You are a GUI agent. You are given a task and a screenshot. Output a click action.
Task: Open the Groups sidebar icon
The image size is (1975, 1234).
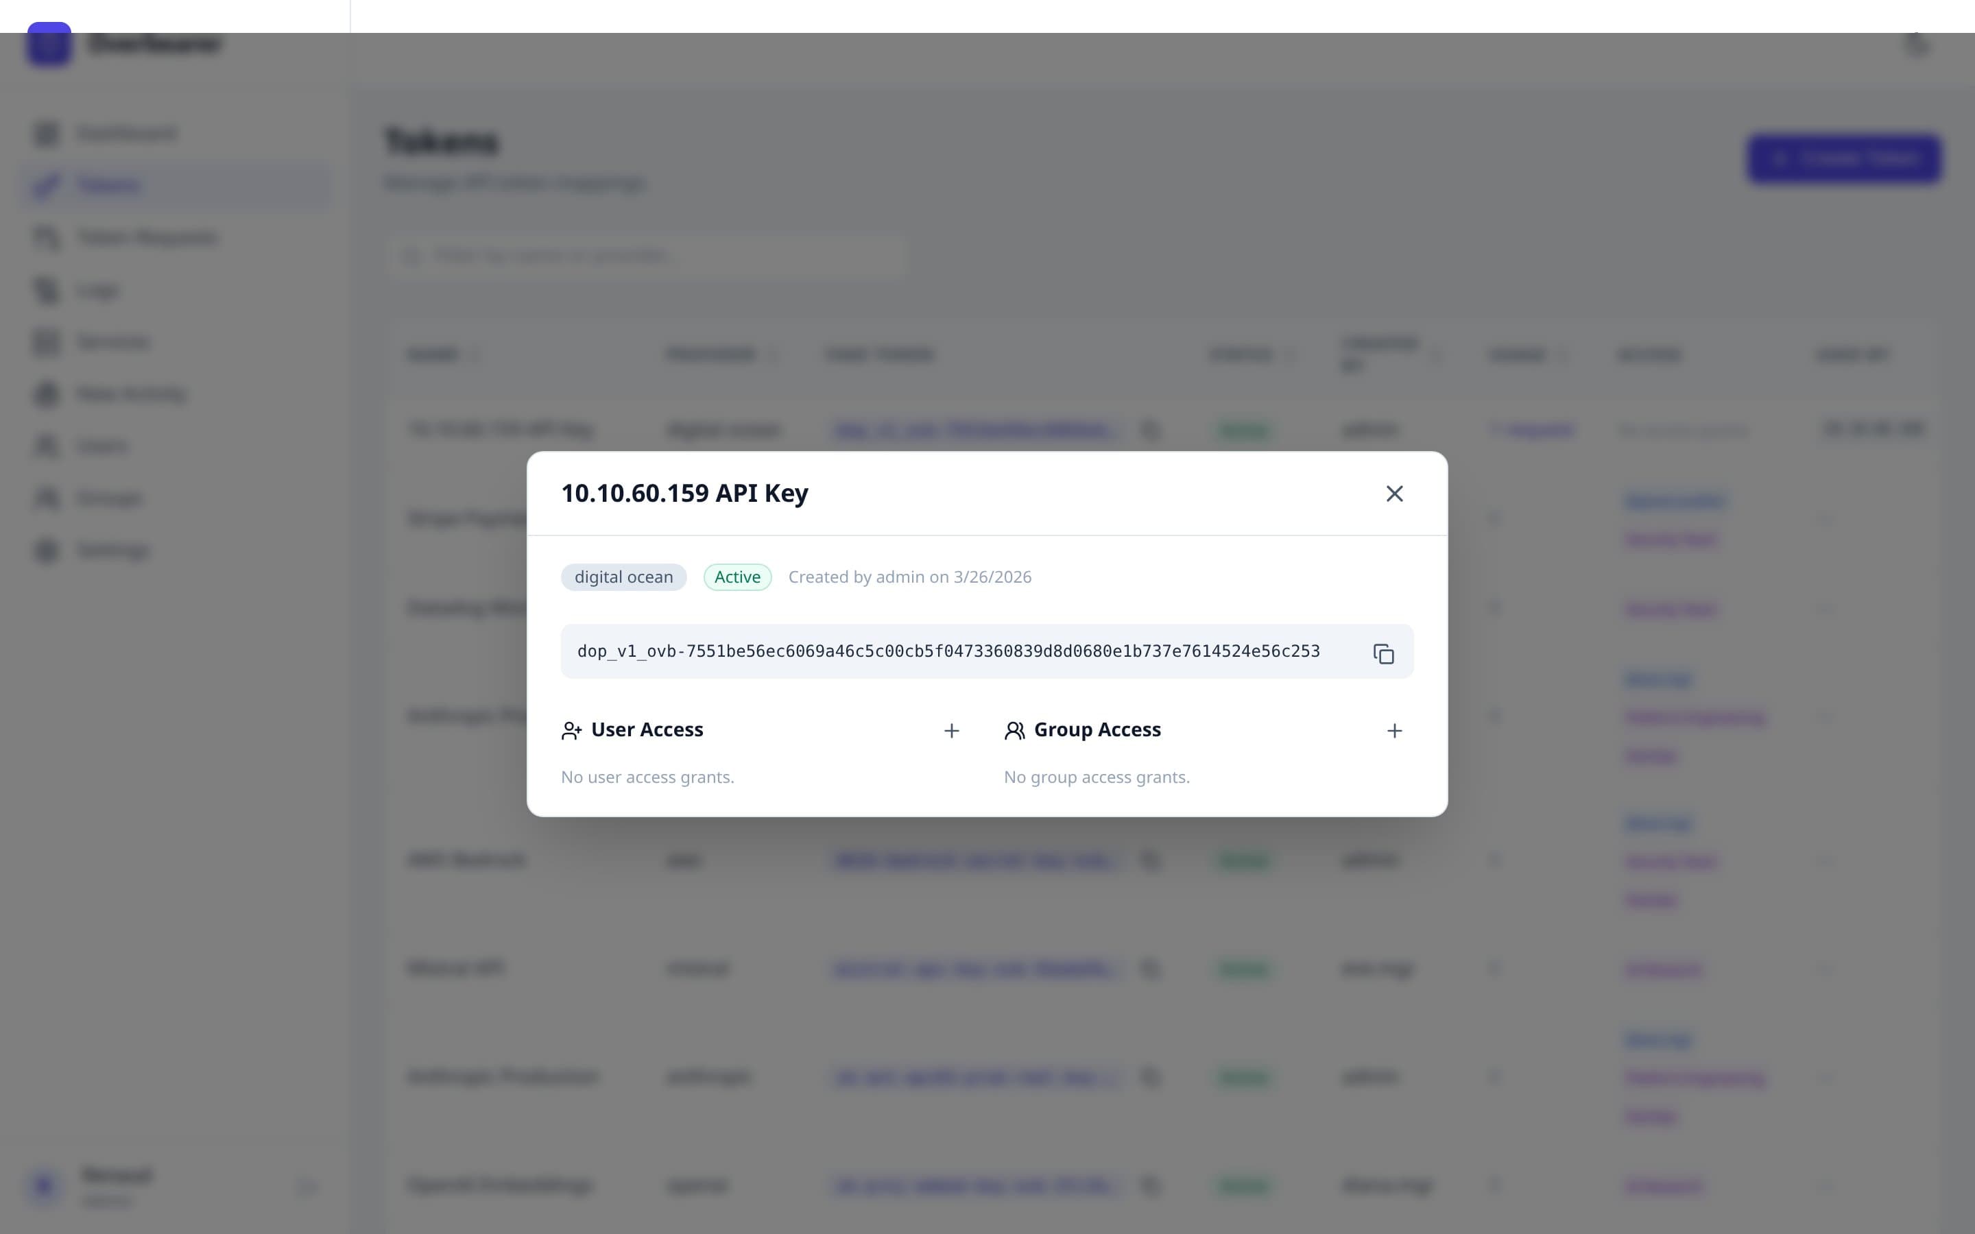(x=46, y=498)
